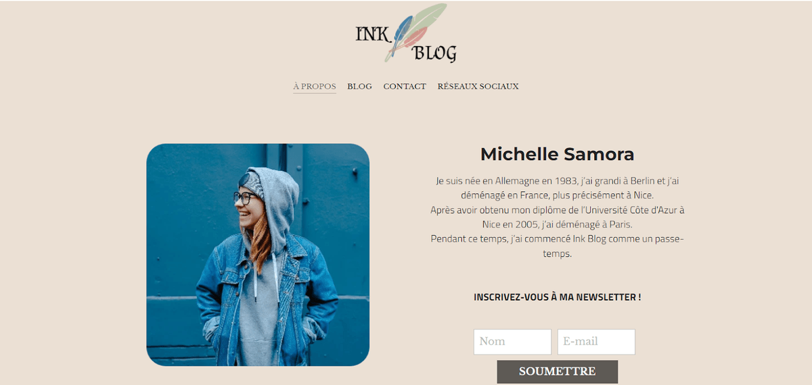Click the woman's glasses in the photo
Viewport: 812px width, 385px height.
(245, 198)
